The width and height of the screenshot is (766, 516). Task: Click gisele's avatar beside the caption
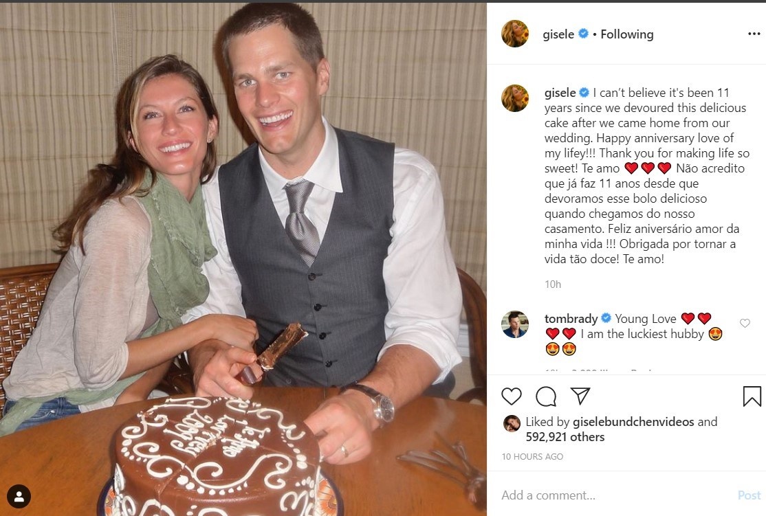click(x=515, y=98)
